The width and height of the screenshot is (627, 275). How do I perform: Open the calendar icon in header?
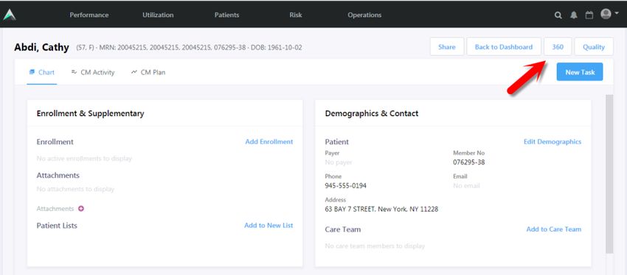tap(589, 15)
